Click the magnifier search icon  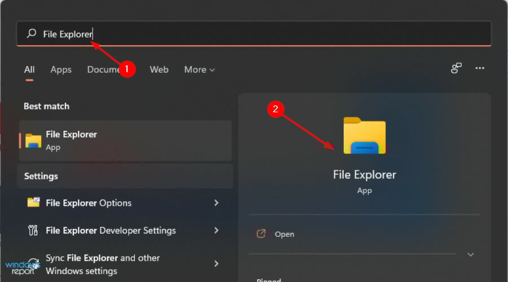pyautogui.click(x=32, y=33)
